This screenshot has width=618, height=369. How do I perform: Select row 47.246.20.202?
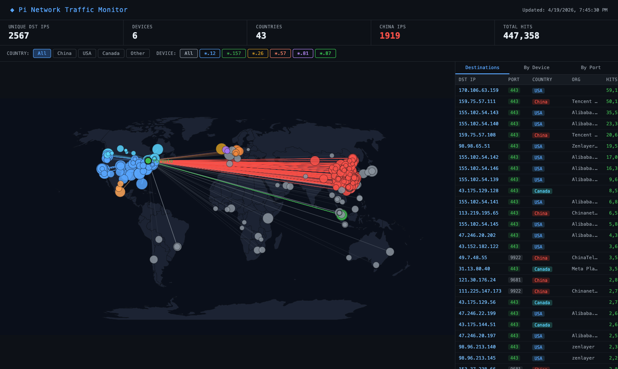536,236
